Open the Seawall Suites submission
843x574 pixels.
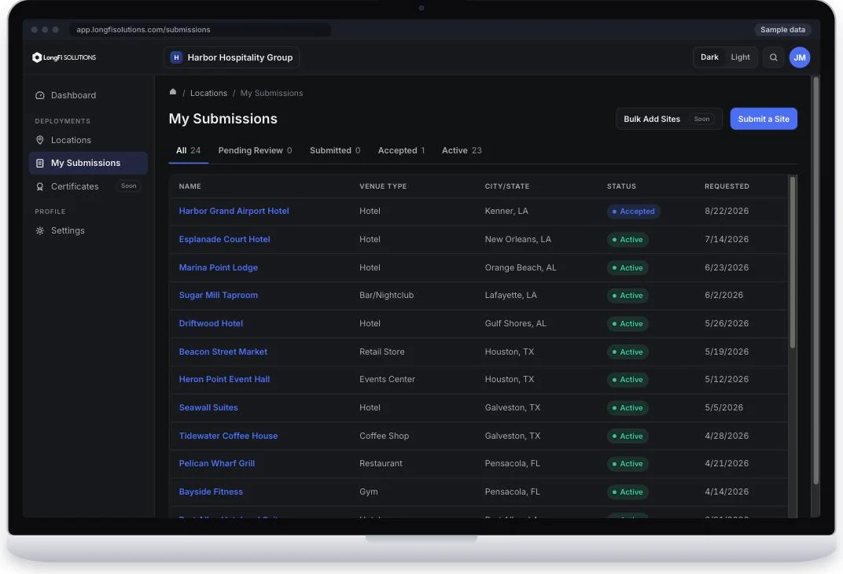tap(208, 407)
